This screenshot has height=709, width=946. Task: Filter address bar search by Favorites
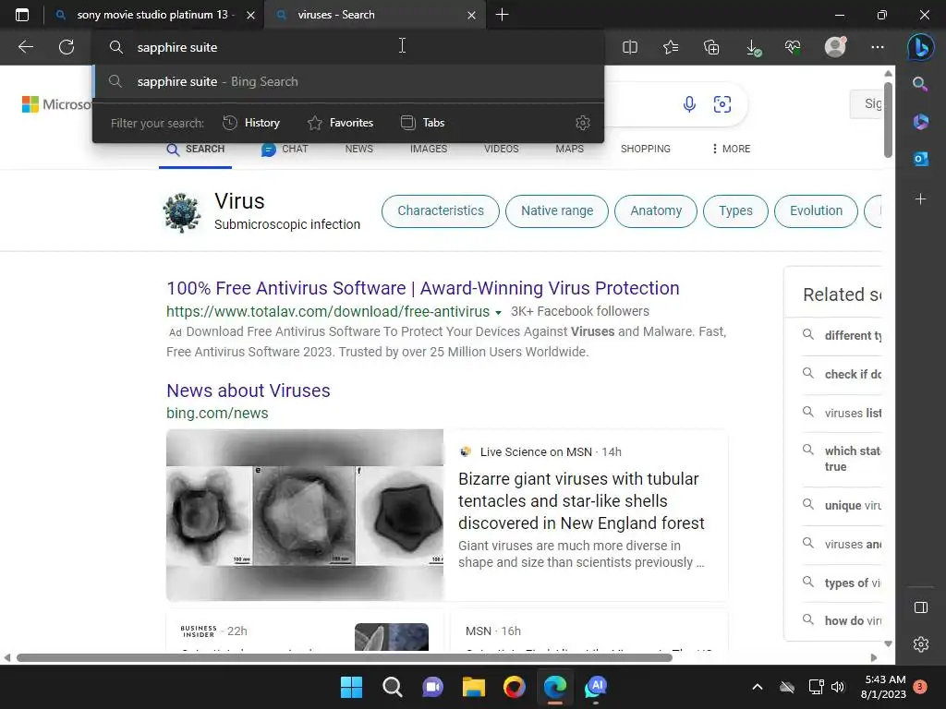coord(341,123)
